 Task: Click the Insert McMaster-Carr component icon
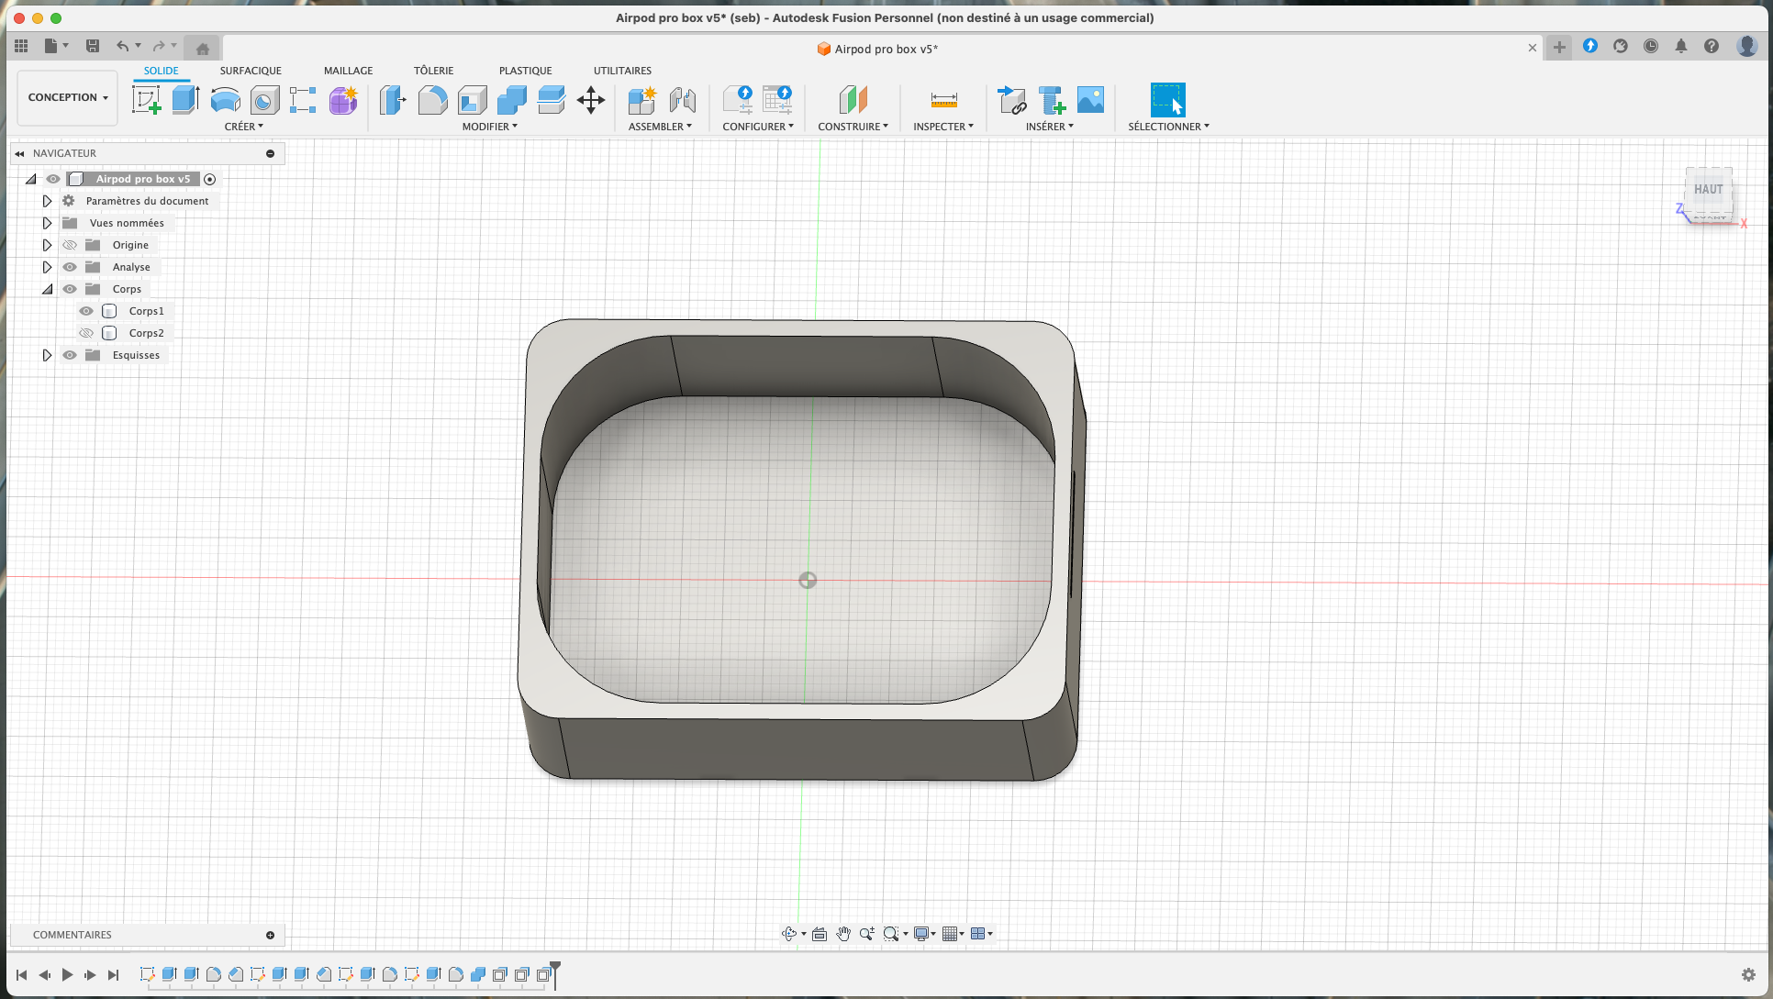(1052, 100)
